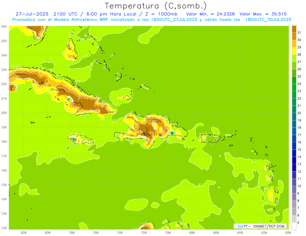Viewport: 306px width, 236px height.
Task: Click the legend value 29
Action: coord(299,47)
